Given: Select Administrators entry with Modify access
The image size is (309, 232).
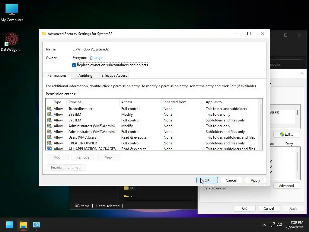Looking at the screenshot, I should (x=152, y=126).
